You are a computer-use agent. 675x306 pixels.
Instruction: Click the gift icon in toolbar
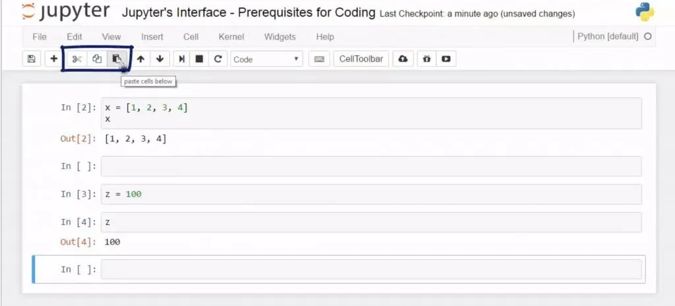click(426, 59)
